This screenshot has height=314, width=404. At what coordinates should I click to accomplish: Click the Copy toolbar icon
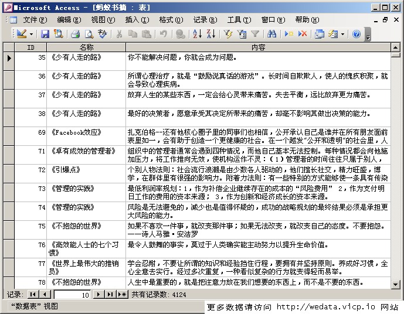click(133, 34)
